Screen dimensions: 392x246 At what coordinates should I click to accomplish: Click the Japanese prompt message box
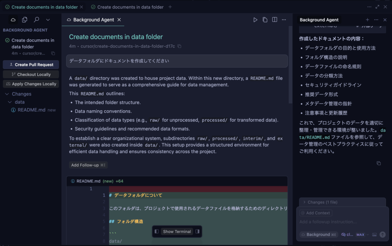[x=177, y=61]
